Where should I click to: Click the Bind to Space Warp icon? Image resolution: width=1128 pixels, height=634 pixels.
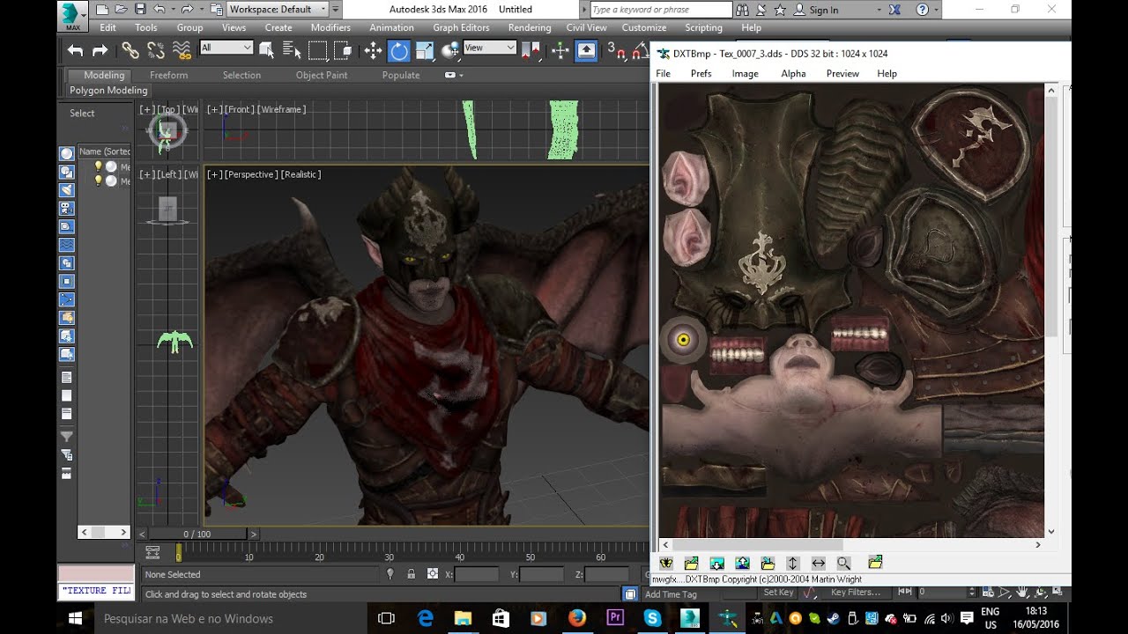point(182,51)
